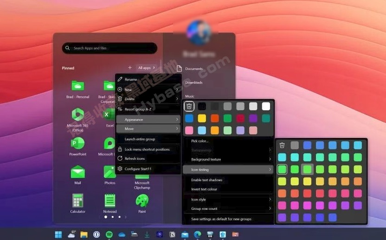
Task: Select Refresh icons in the context menu
Action: tap(148, 158)
